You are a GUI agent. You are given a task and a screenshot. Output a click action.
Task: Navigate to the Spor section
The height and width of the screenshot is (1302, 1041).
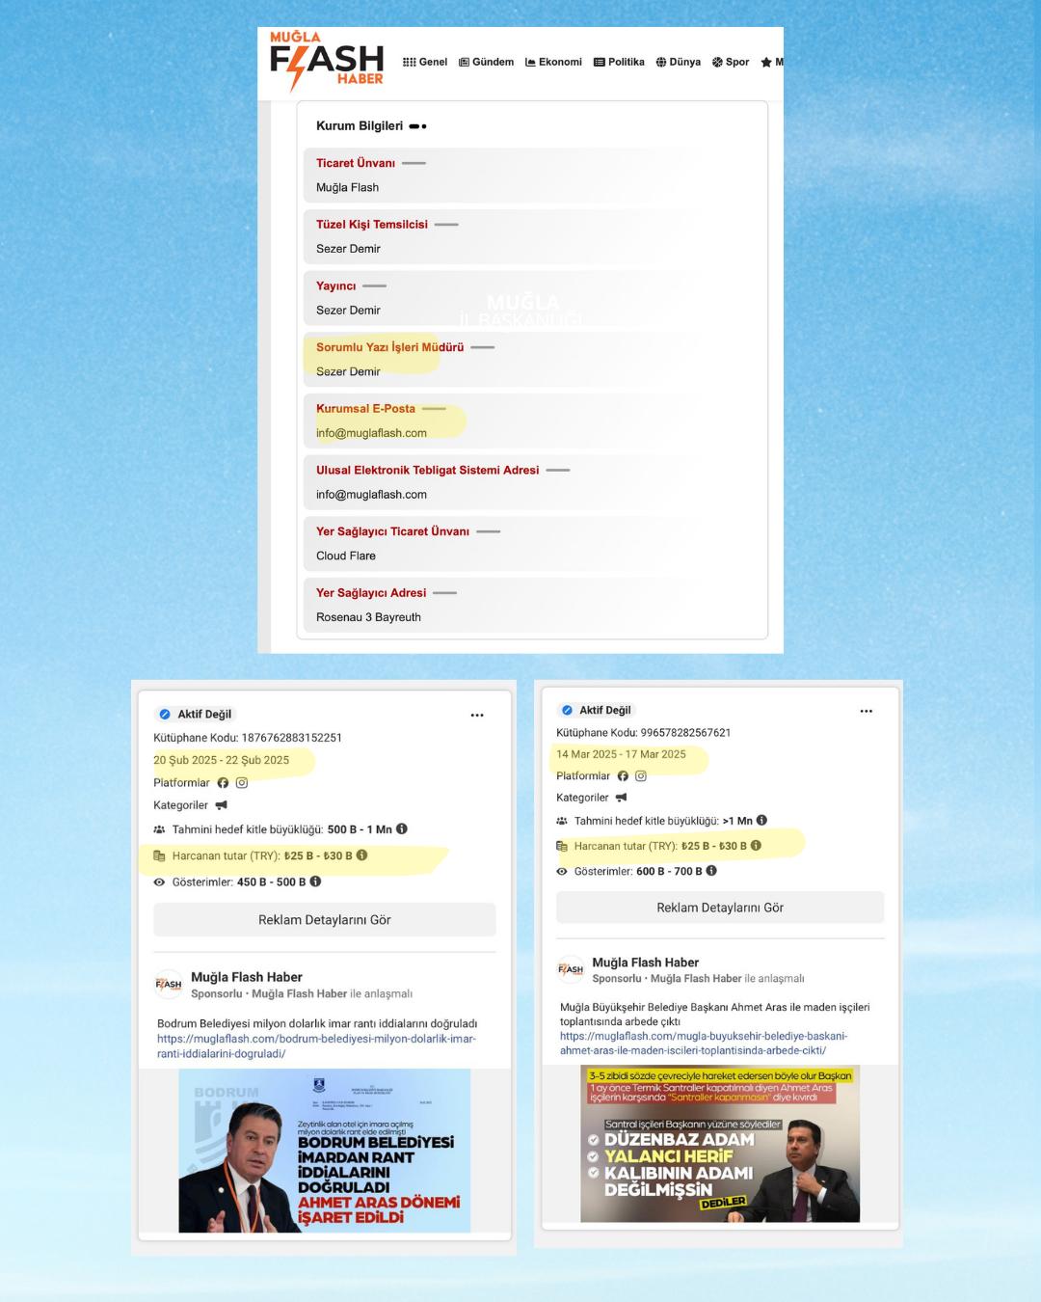(731, 62)
